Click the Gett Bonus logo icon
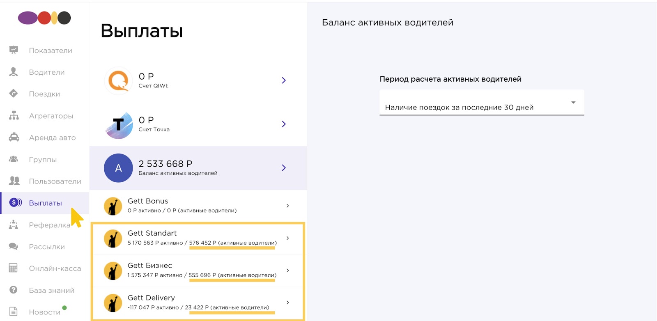 113,206
